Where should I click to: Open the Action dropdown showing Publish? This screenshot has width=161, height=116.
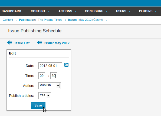[50, 86]
